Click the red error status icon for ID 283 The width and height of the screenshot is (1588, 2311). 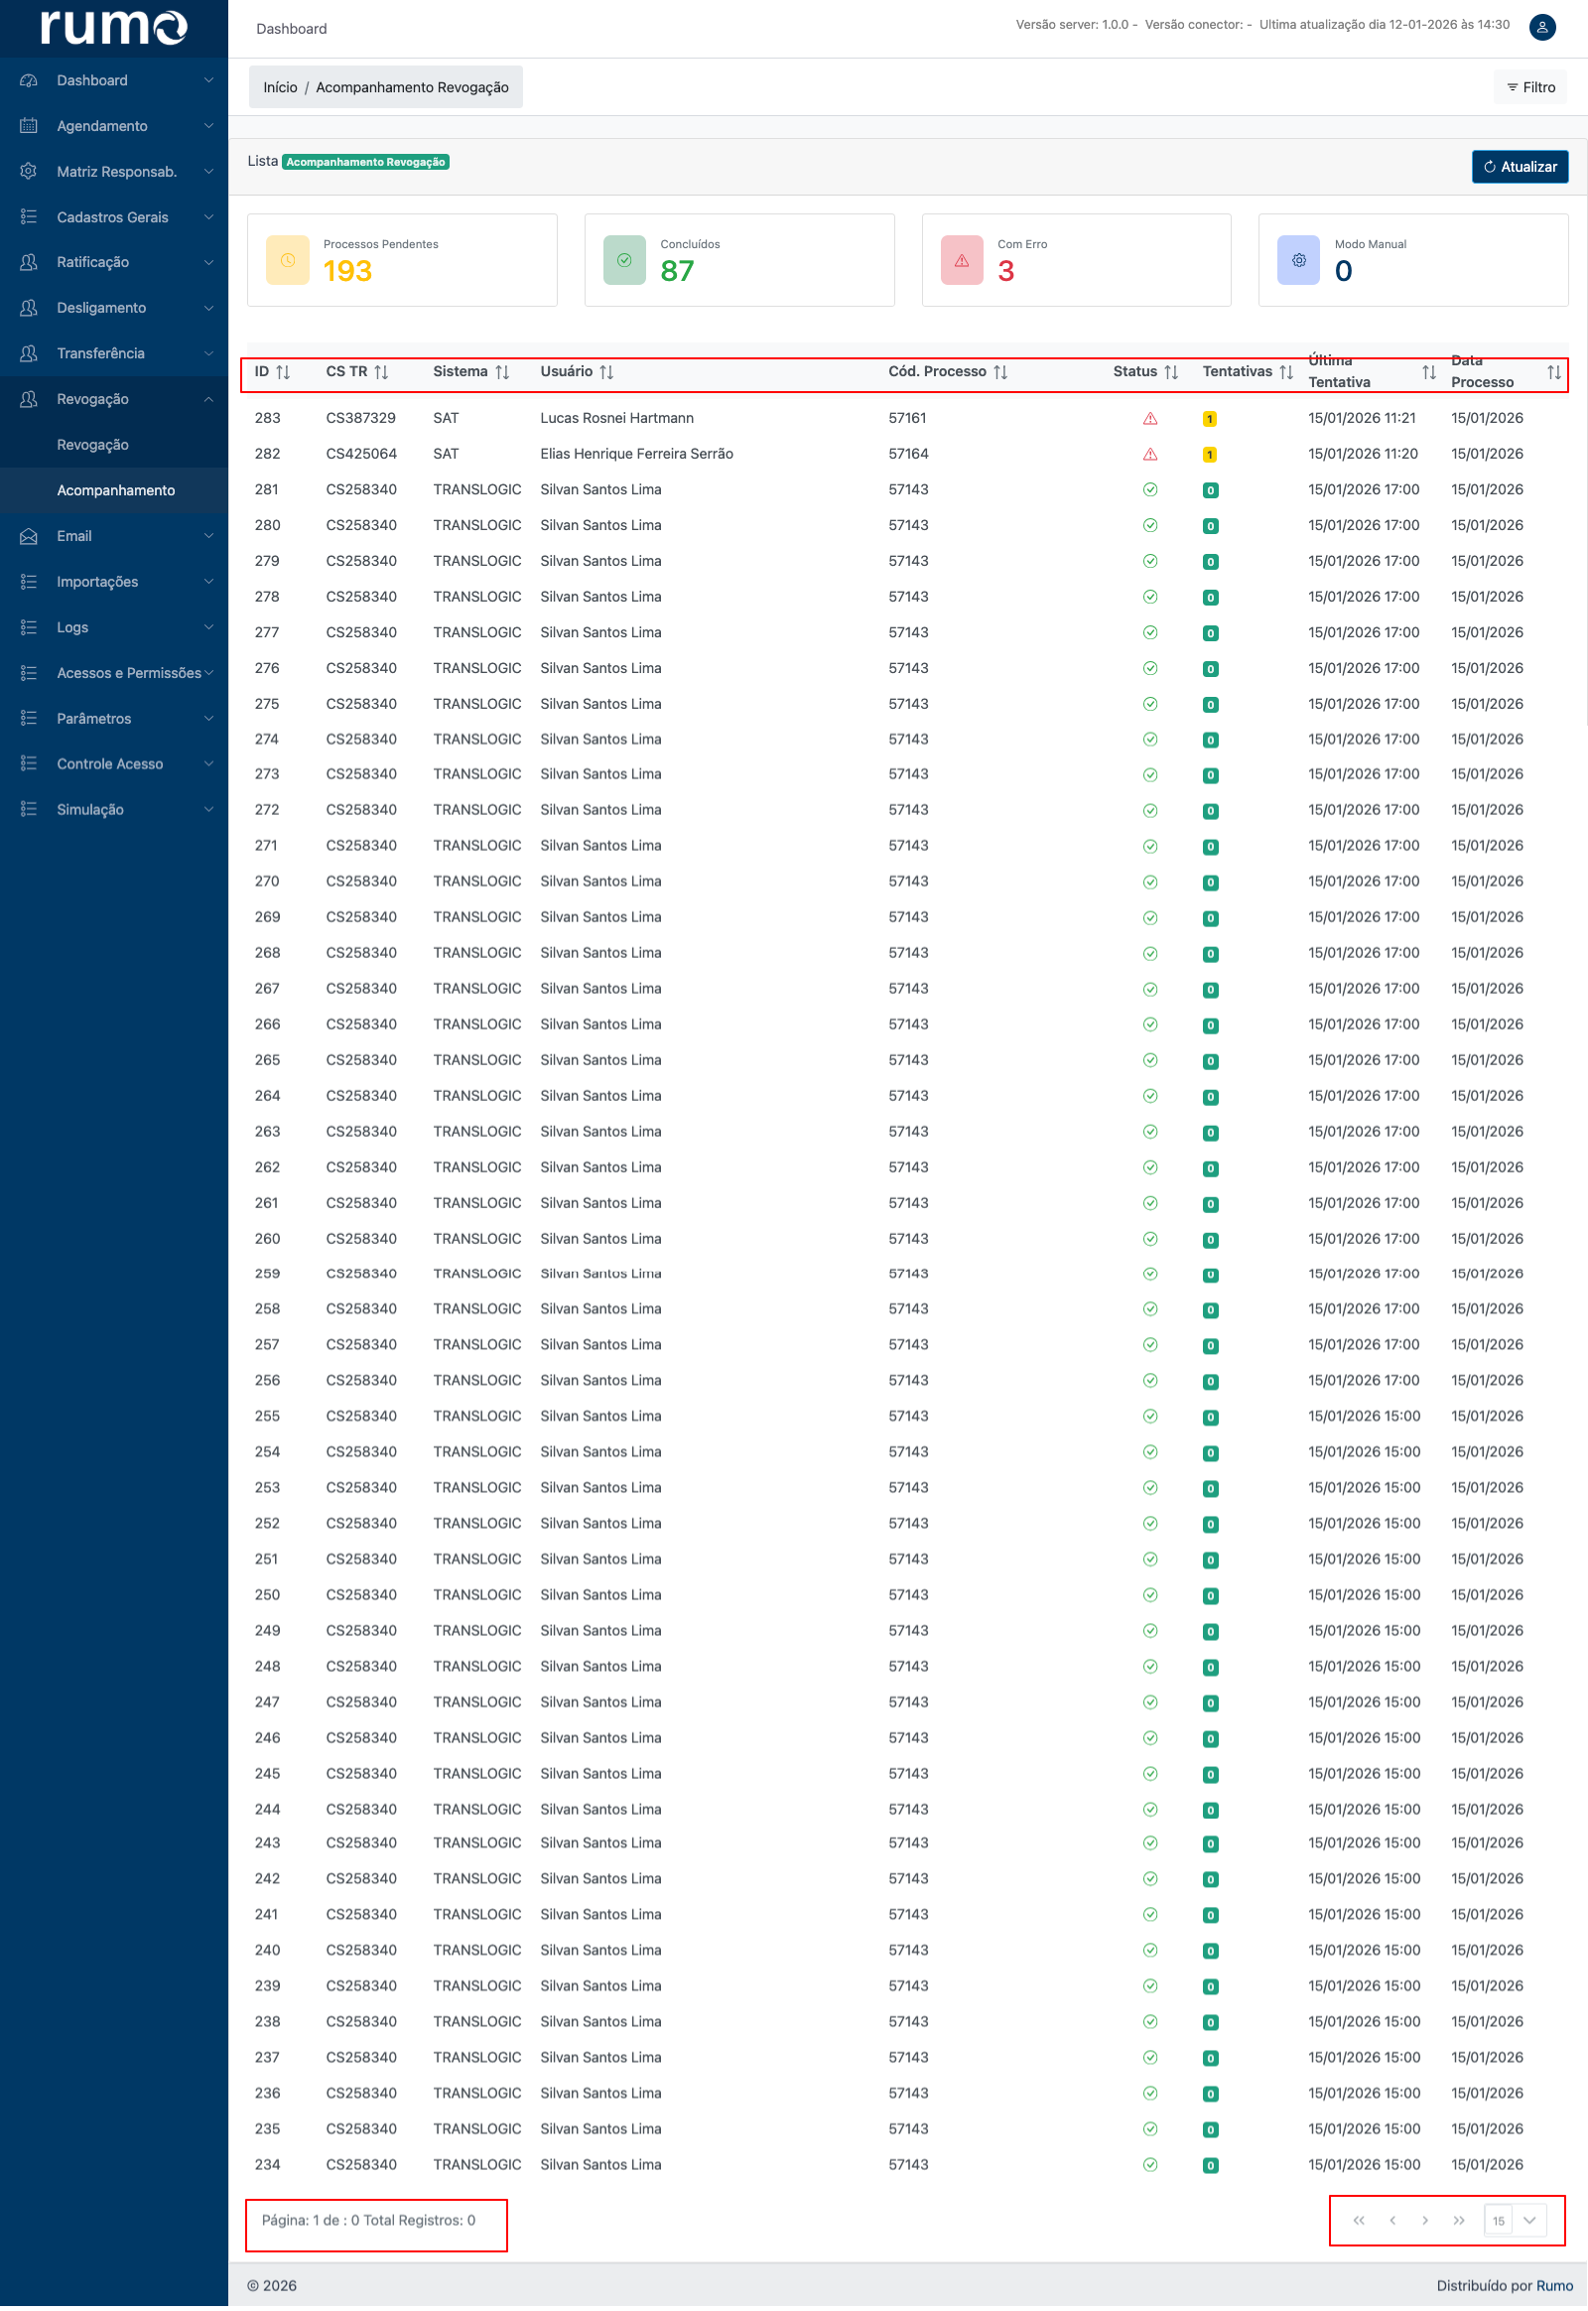(x=1150, y=419)
